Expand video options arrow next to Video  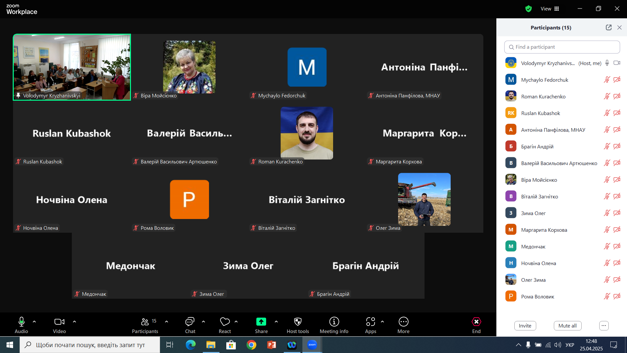[x=74, y=322]
